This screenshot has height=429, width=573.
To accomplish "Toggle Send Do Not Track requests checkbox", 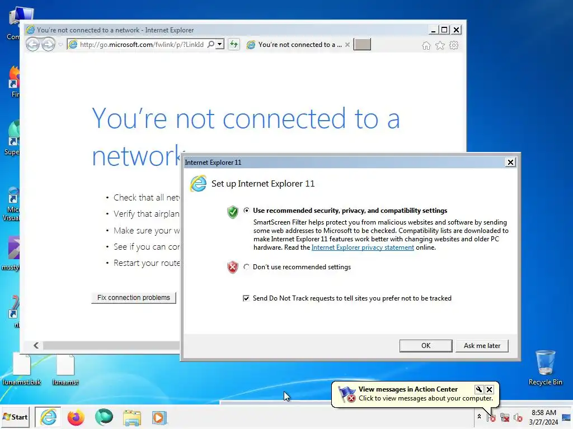I will [x=246, y=298].
